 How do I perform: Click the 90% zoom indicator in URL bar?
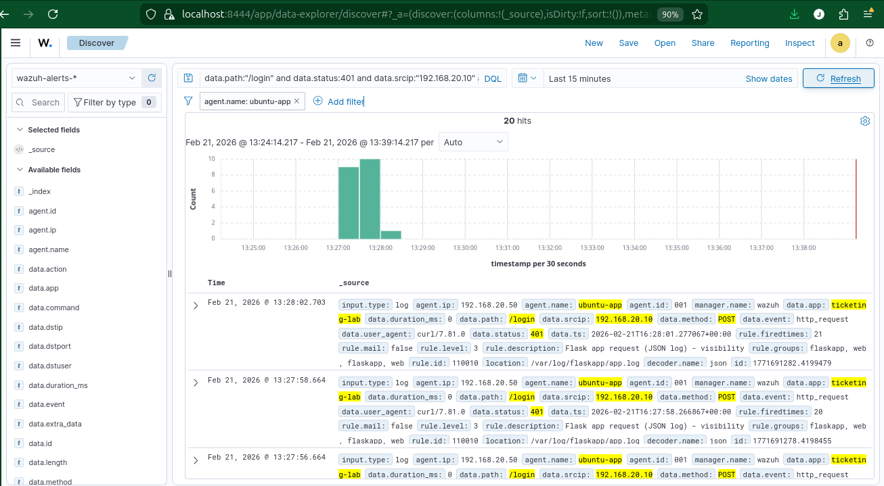(671, 14)
